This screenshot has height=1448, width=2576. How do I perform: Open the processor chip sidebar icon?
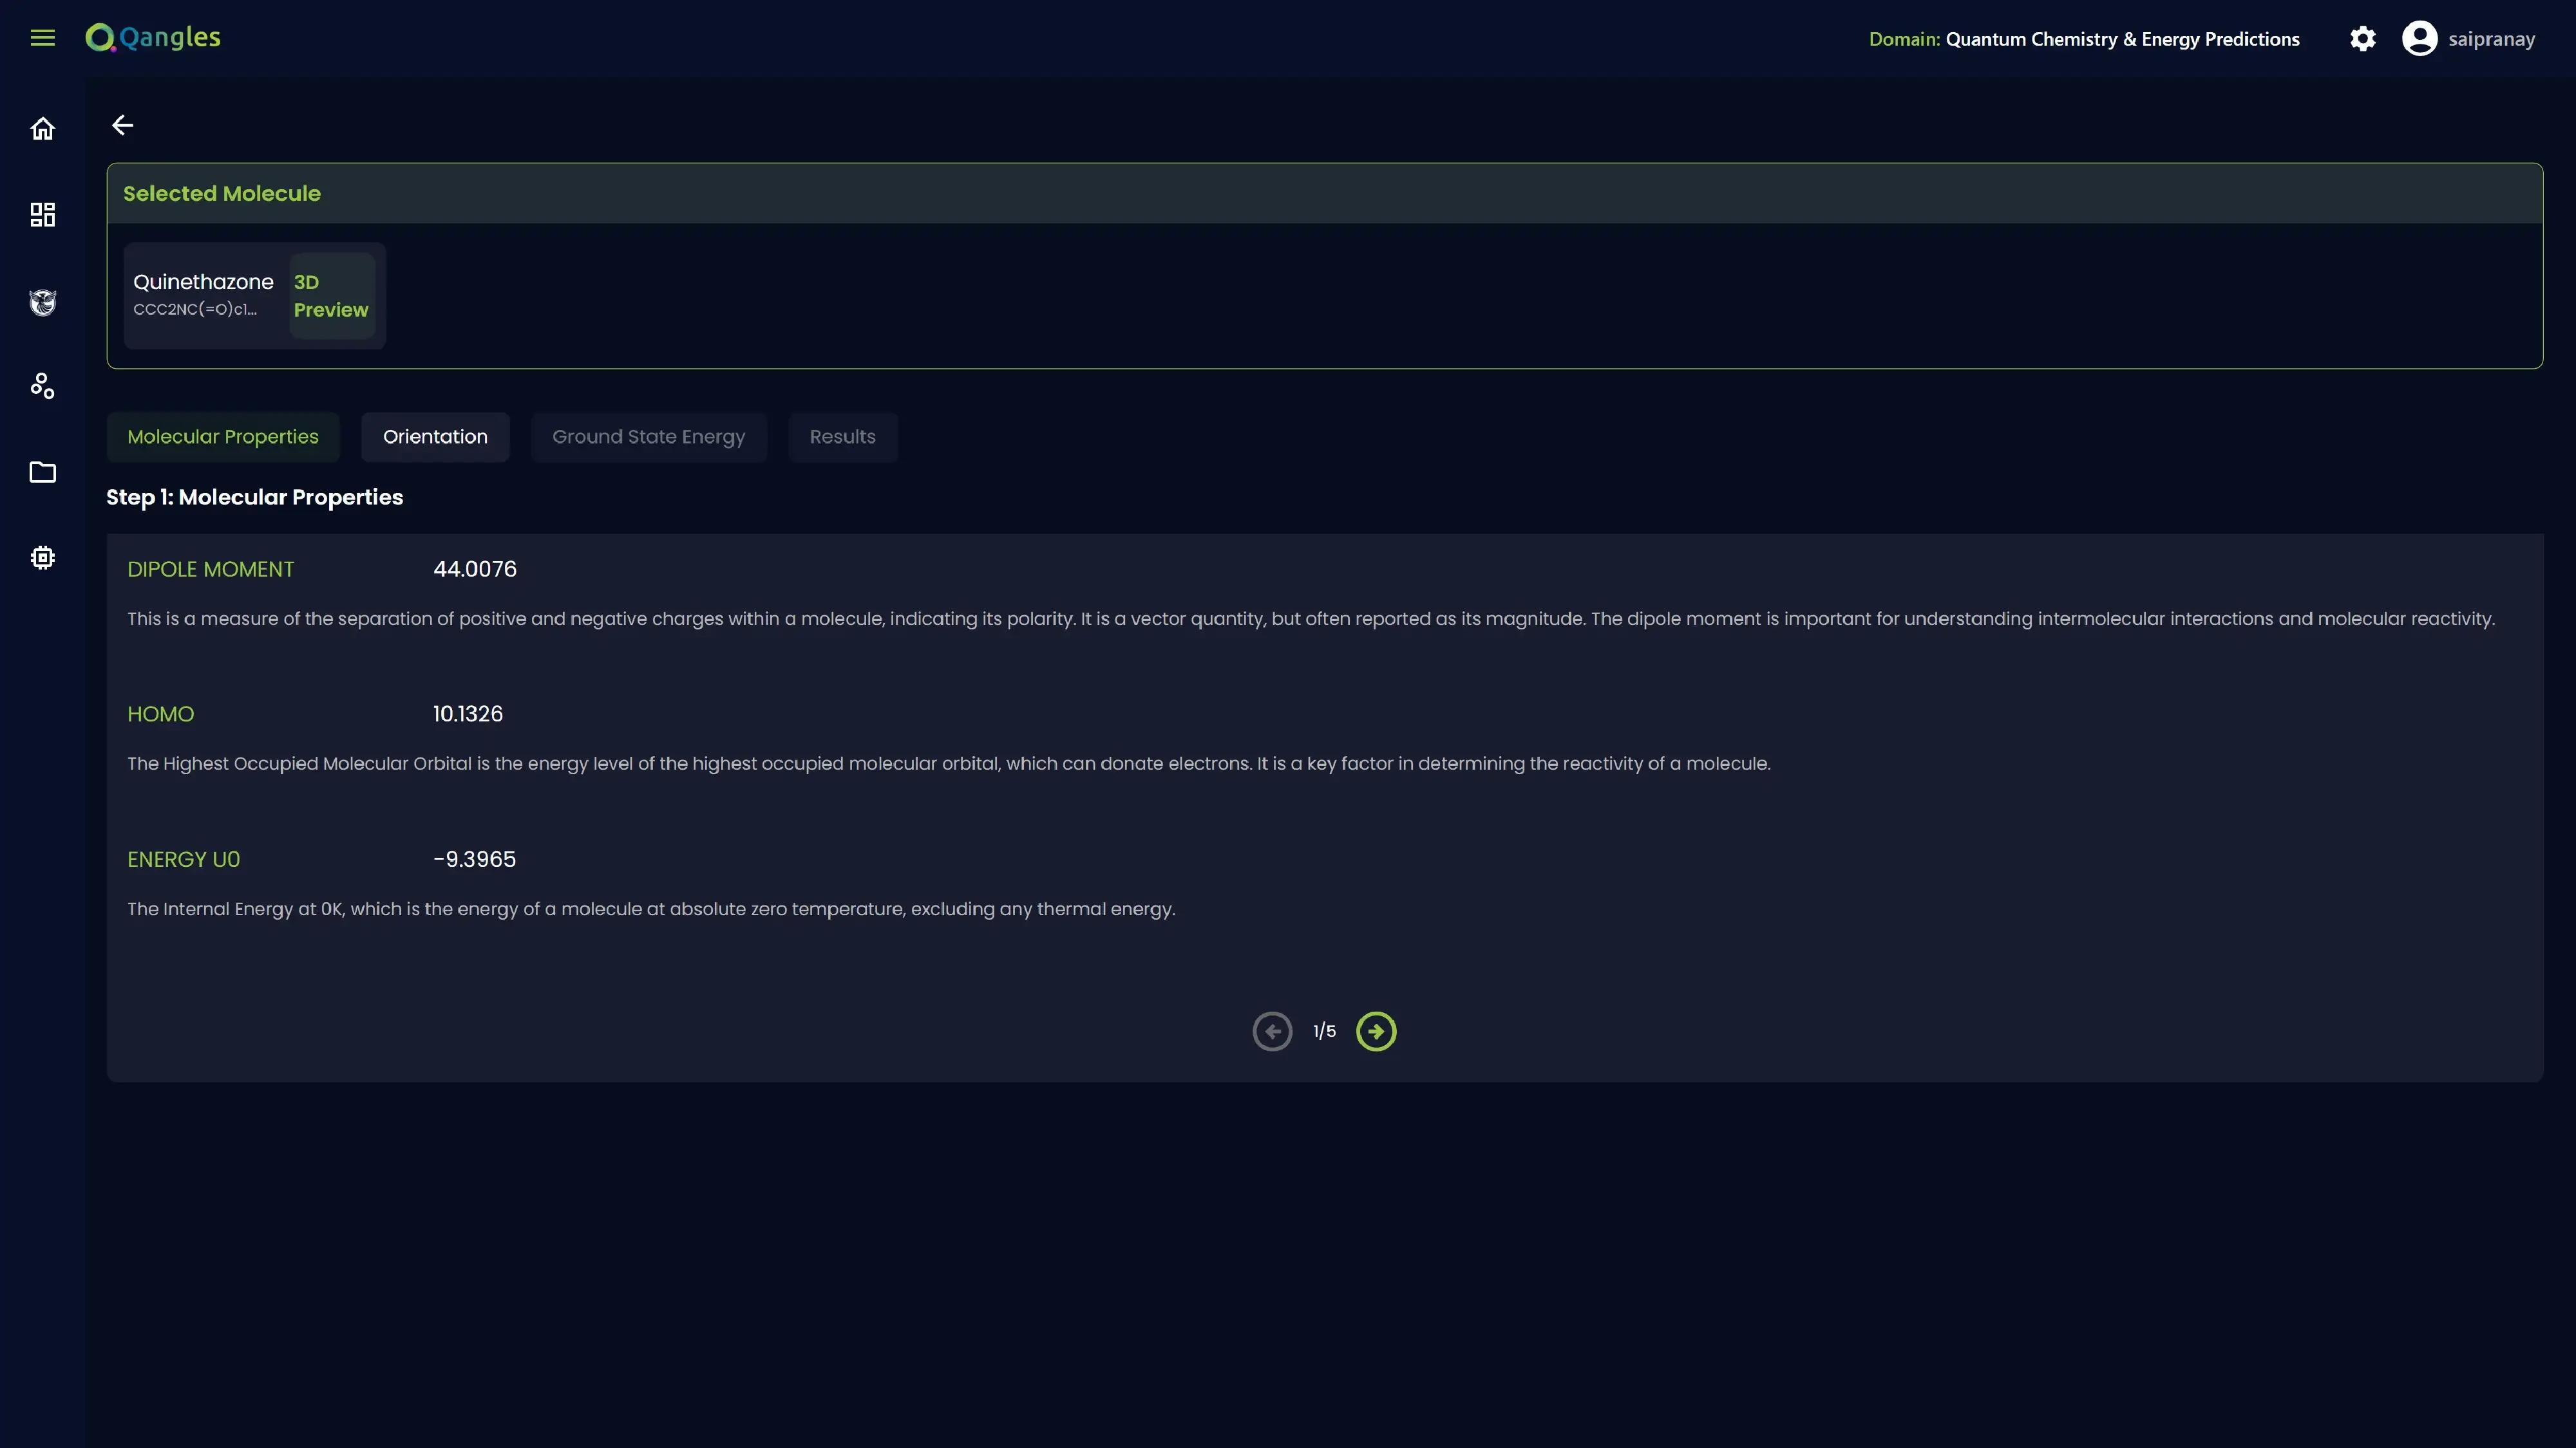(x=42, y=557)
